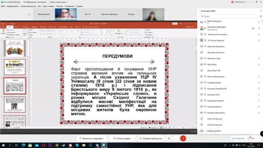Toggle Начать видео button
This screenshot has height=148, width=263.
click(122, 139)
